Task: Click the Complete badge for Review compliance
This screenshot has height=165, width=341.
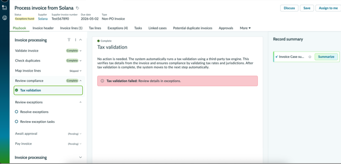Action: point(72,81)
